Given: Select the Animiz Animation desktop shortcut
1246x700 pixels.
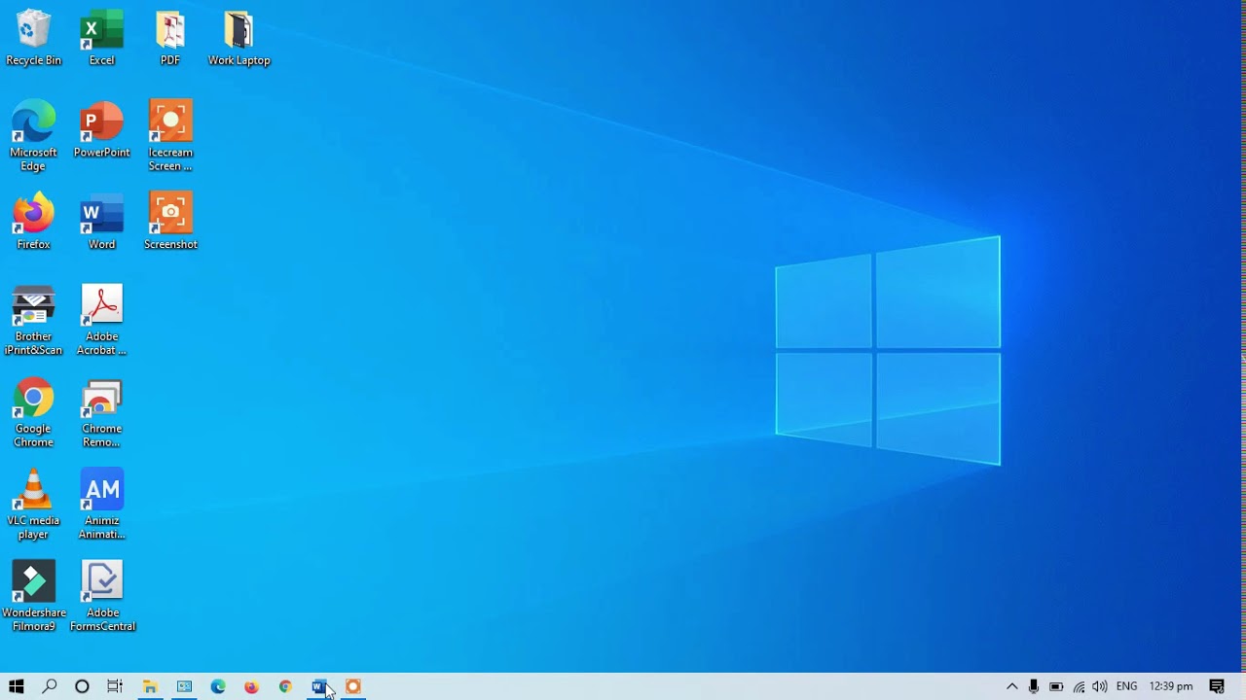Looking at the screenshot, I should coord(101,505).
